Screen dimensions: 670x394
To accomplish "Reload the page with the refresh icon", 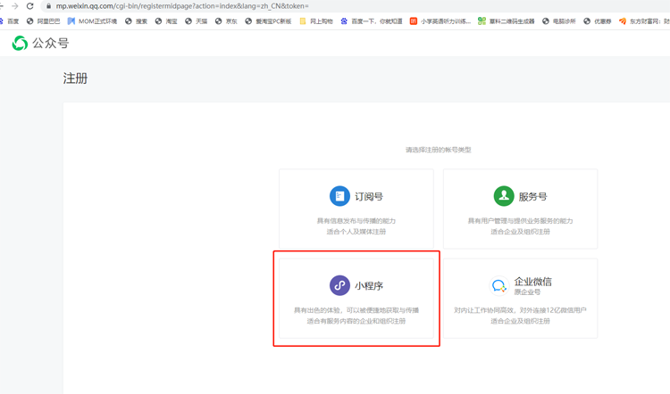I will click(29, 6).
